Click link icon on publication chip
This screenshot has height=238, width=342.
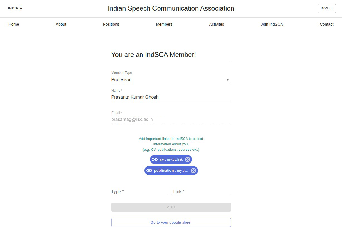point(149,171)
